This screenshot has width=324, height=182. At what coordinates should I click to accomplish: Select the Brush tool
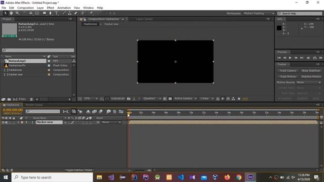point(64,13)
